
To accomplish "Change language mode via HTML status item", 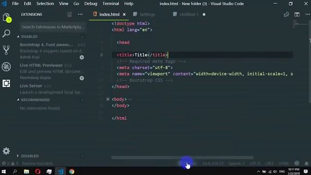I will point(284,163).
